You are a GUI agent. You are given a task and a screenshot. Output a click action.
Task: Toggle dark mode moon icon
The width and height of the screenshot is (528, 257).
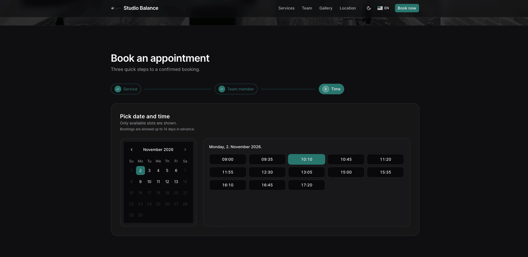pos(369,8)
